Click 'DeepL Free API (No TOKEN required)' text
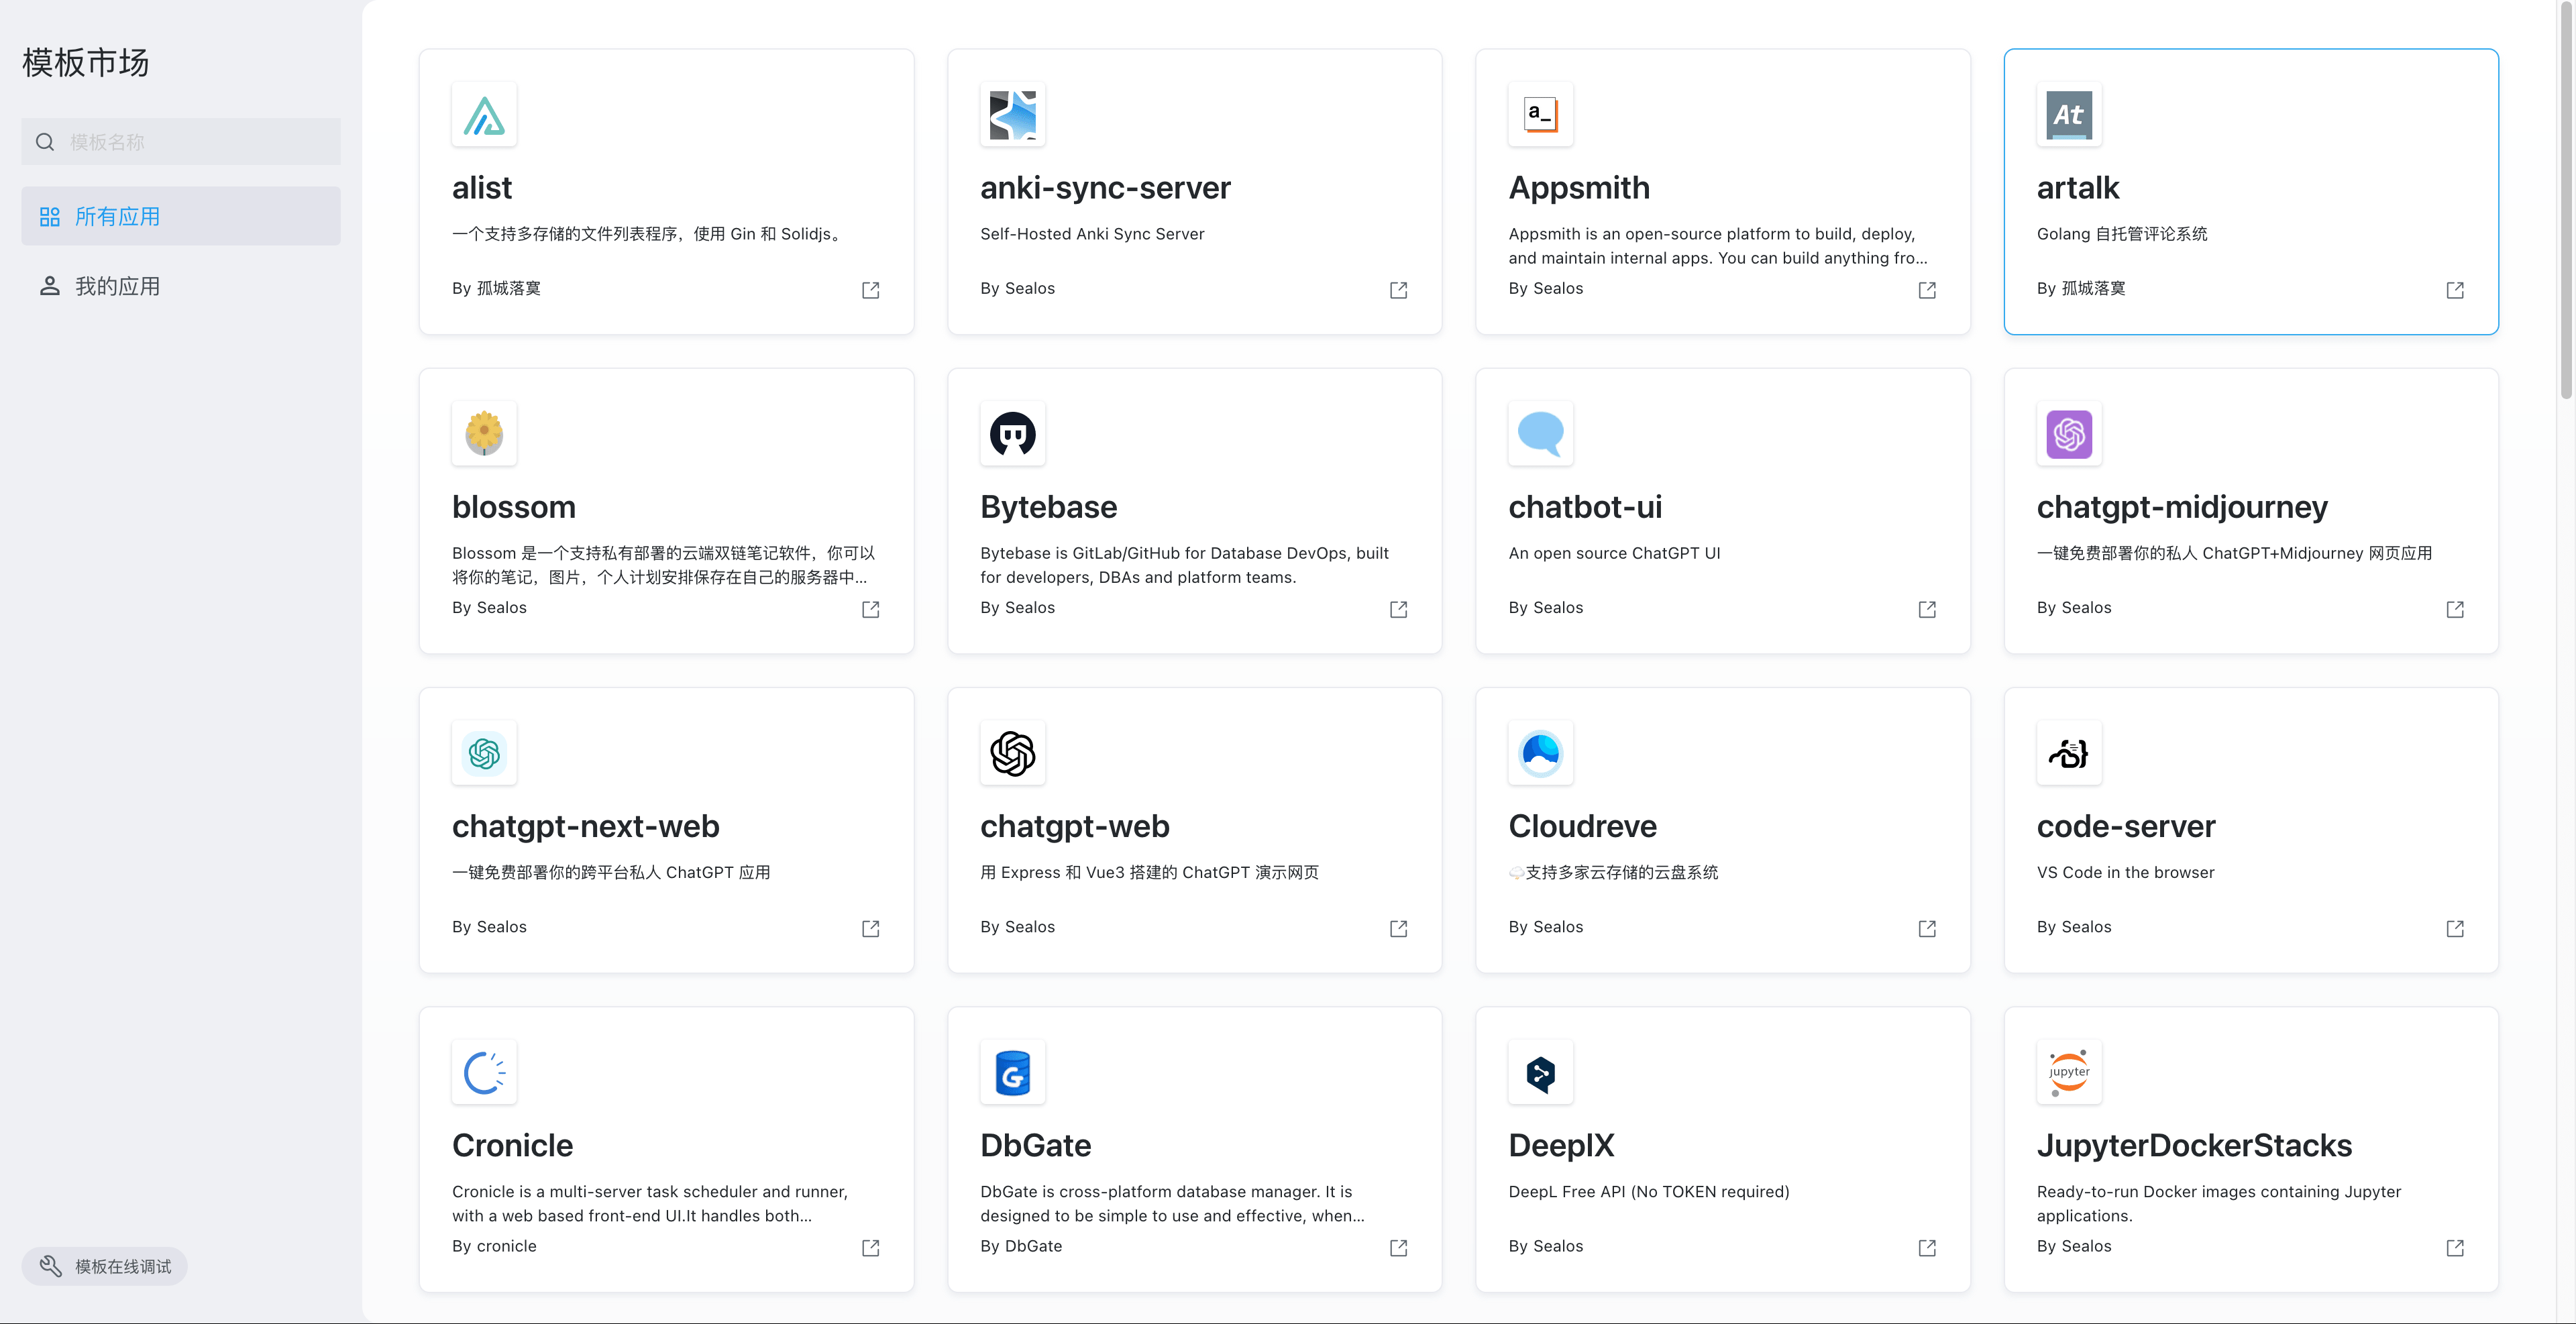This screenshot has width=2576, height=1324. pos(1648,1191)
